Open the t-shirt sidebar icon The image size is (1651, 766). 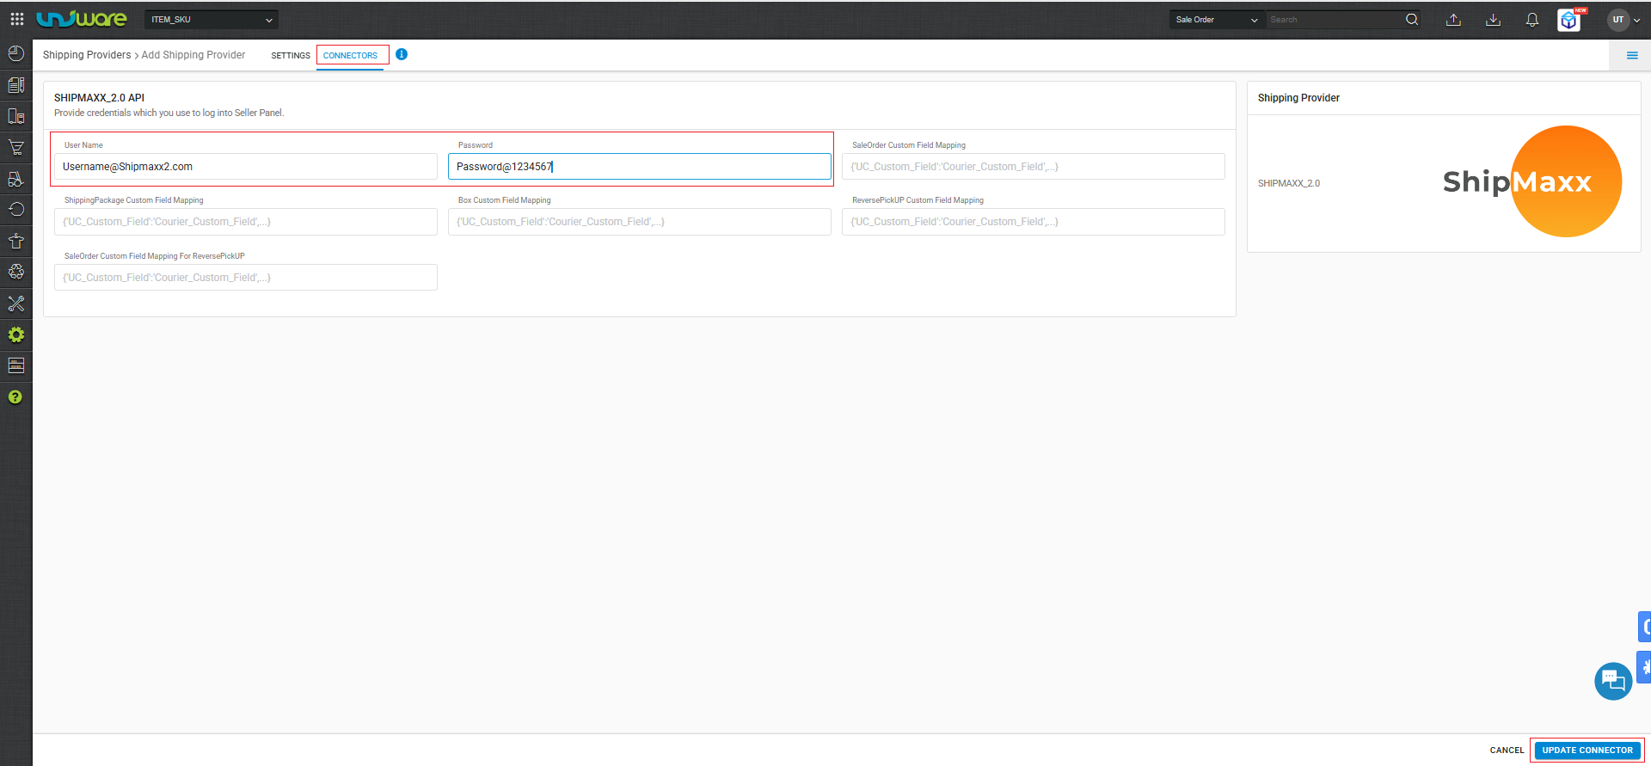(x=15, y=241)
